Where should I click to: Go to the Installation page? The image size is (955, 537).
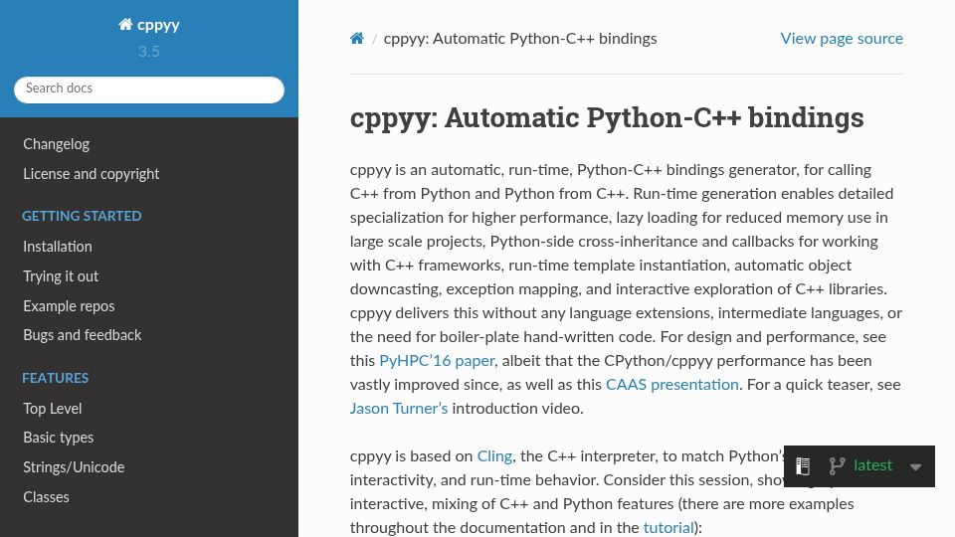pyautogui.click(x=58, y=247)
